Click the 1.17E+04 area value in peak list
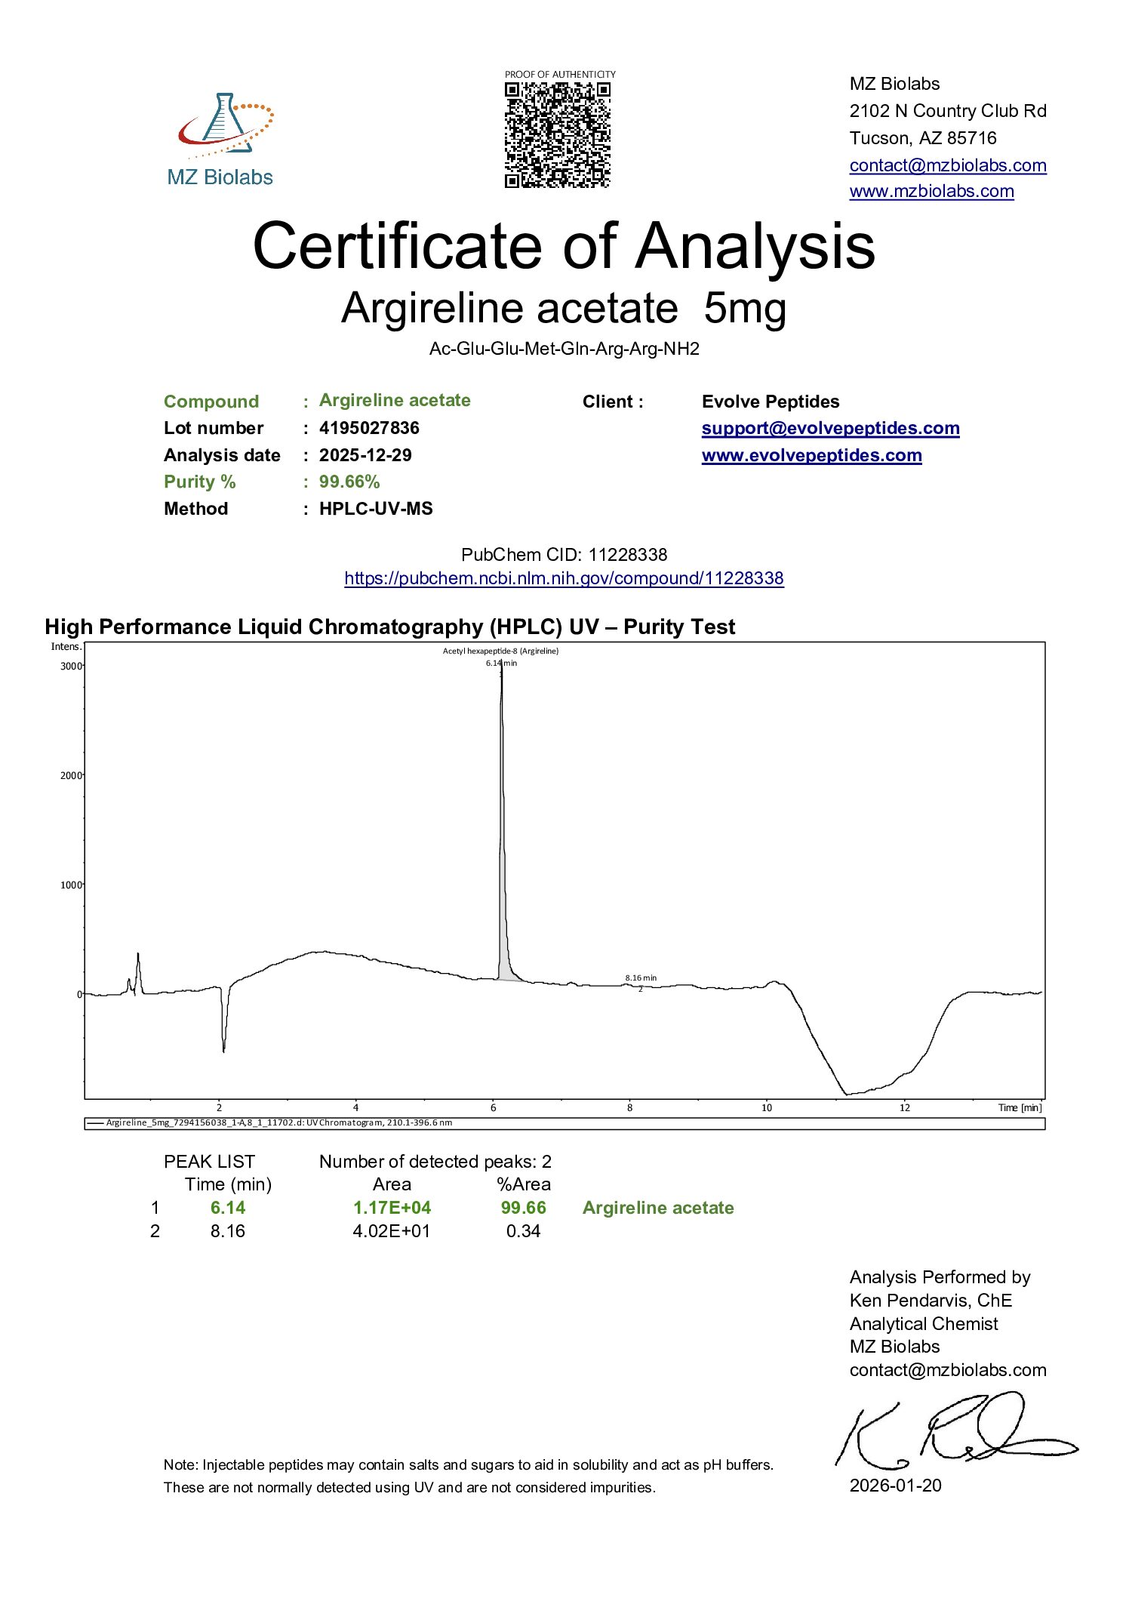This screenshot has height=1598, width=1129. (x=392, y=1208)
